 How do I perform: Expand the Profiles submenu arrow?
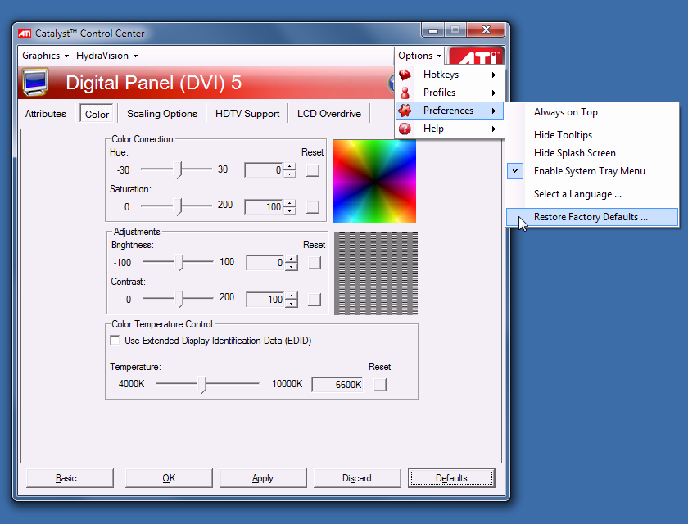pyautogui.click(x=494, y=93)
